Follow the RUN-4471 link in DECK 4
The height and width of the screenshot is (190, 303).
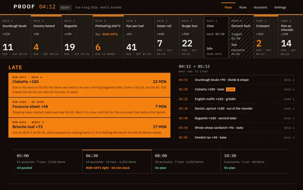coord(110,34)
